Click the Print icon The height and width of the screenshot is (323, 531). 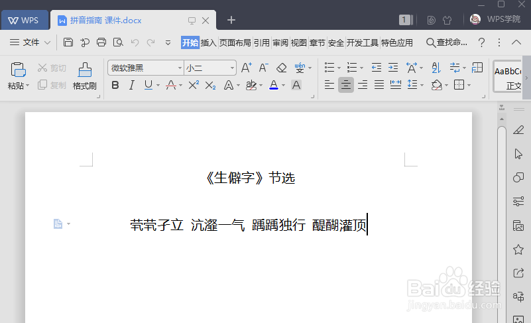tap(101, 42)
